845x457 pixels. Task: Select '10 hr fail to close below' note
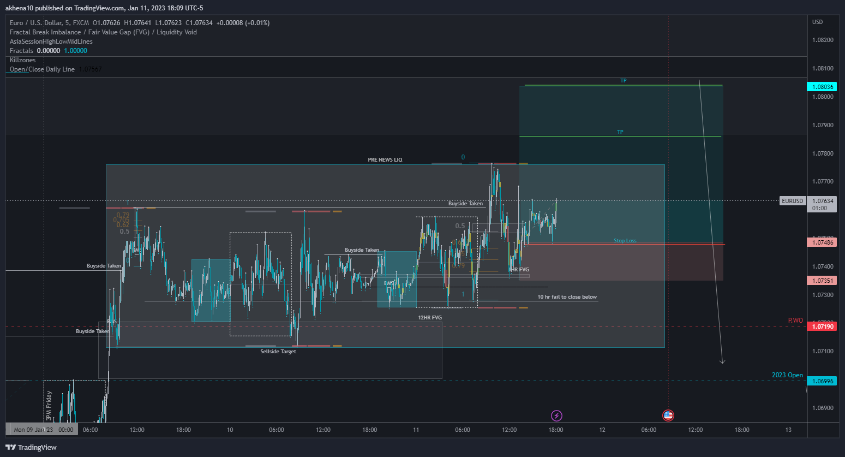pos(567,297)
